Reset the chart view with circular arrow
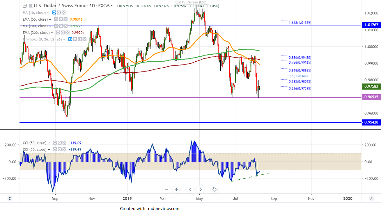The width and height of the screenshot is (381, 210). [x=214, y=189]
